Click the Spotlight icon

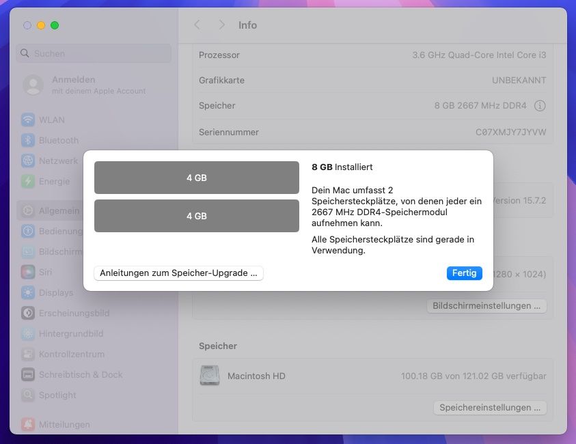click(28, 395)
